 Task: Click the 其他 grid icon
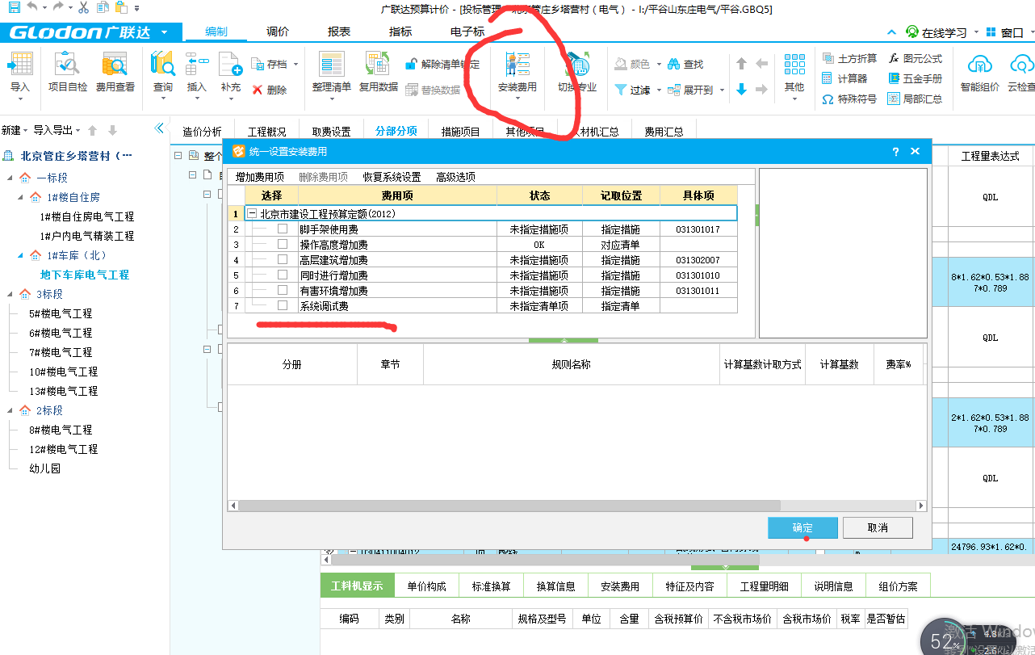[794, 65]
